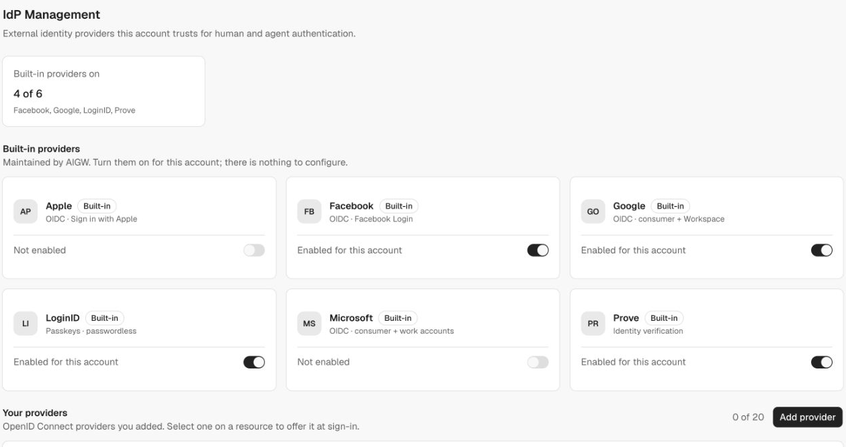Click 'Identity verification' description
Image resolution: width=846 pixels, height=447 pixels.
coord(648,331)
